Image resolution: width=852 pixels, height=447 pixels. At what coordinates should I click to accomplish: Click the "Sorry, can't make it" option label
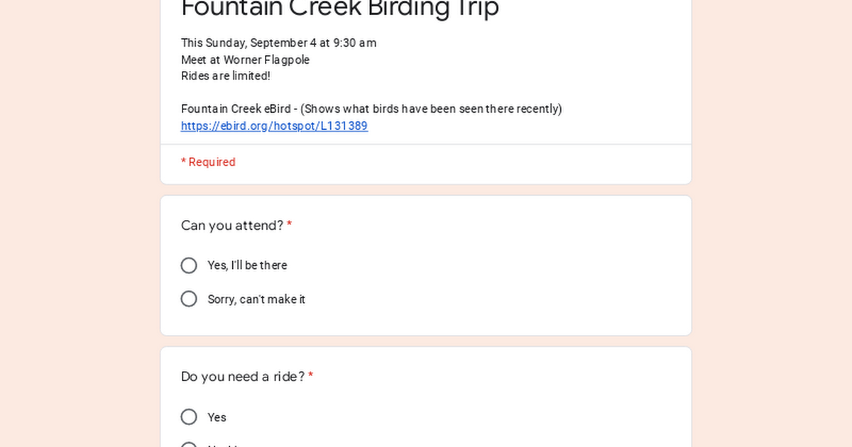[x=256, y=299]
